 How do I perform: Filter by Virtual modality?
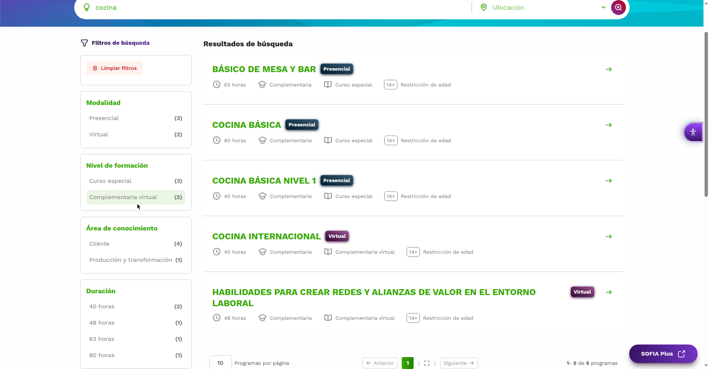coord(136,135)
